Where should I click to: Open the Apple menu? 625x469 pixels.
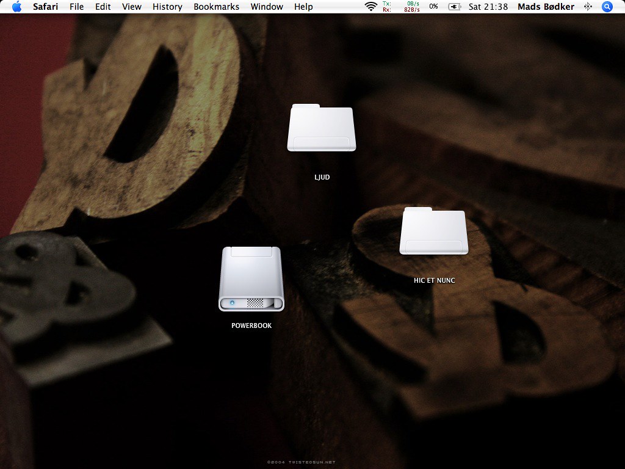[16, 7]
